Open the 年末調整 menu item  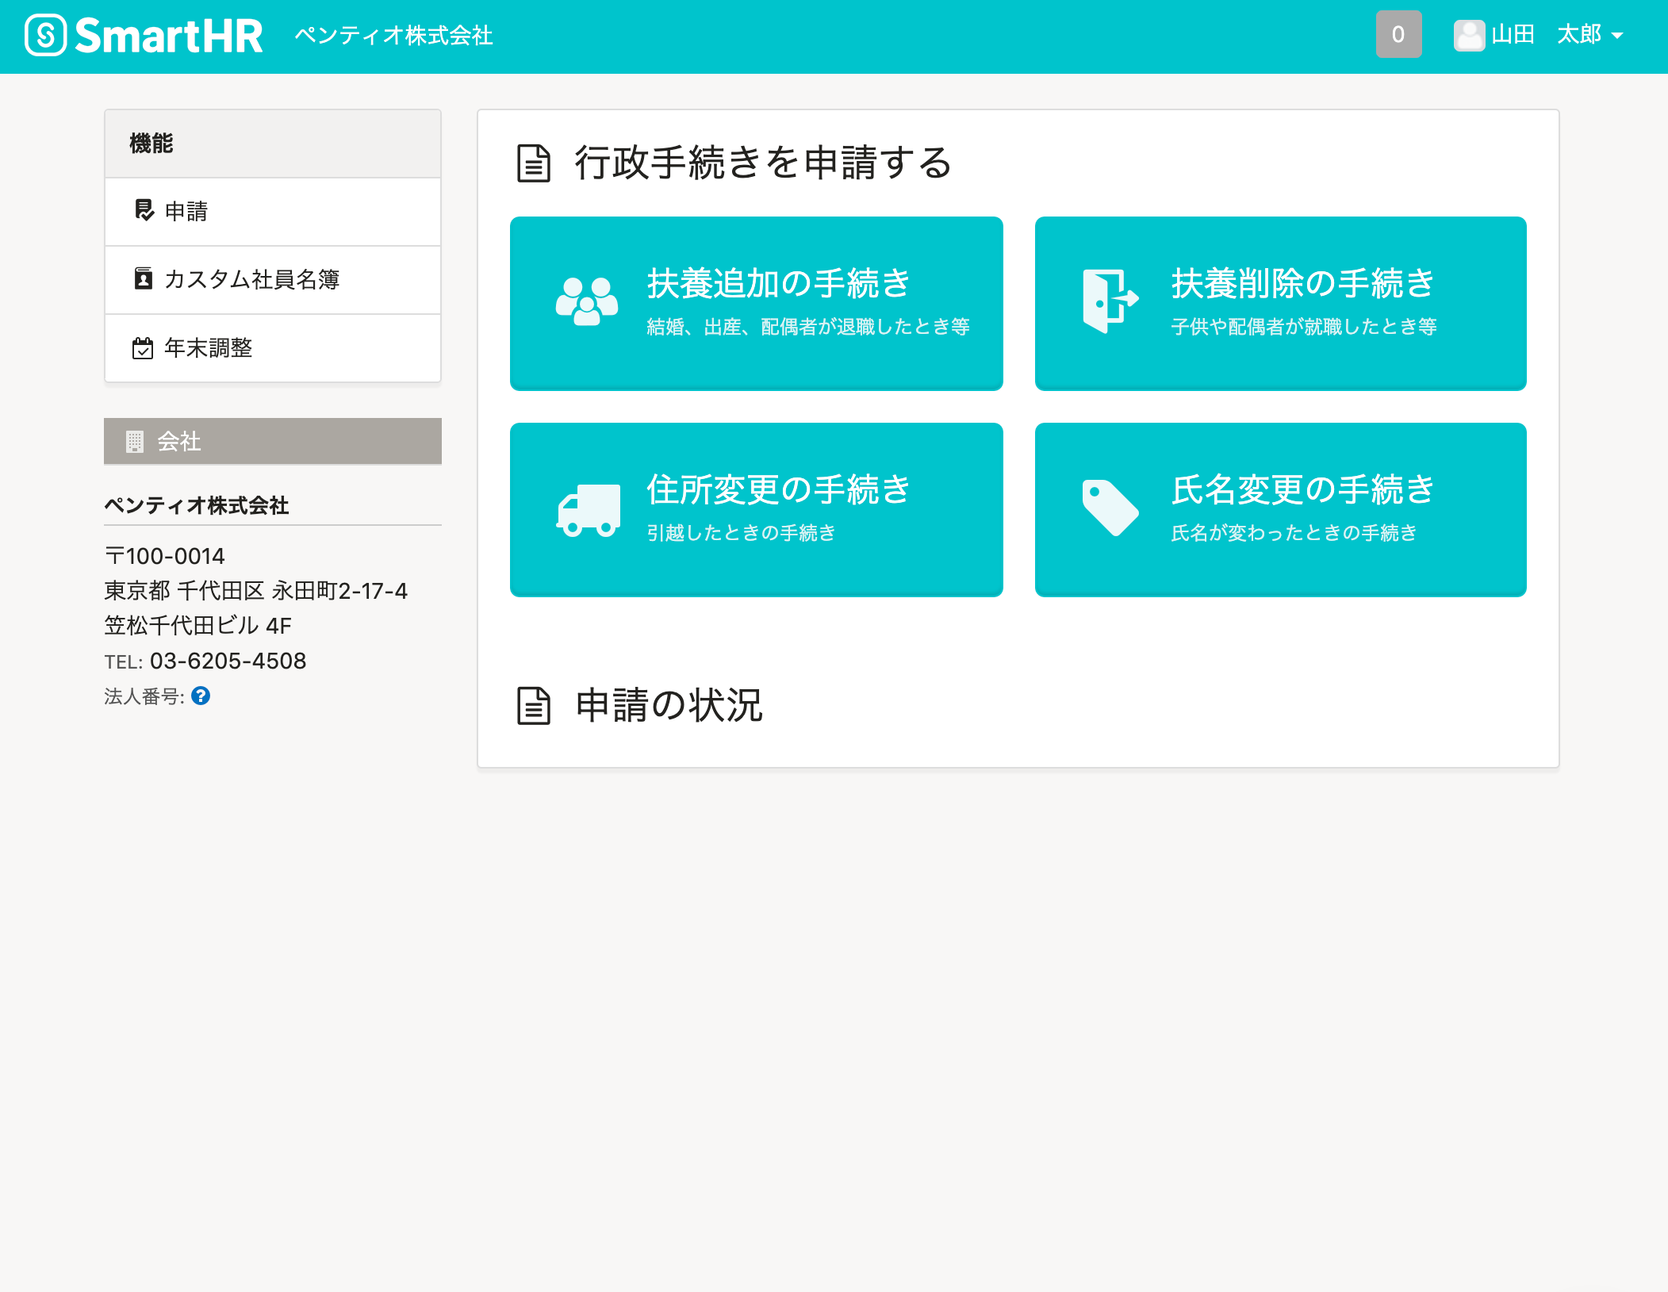coord(273,347)
